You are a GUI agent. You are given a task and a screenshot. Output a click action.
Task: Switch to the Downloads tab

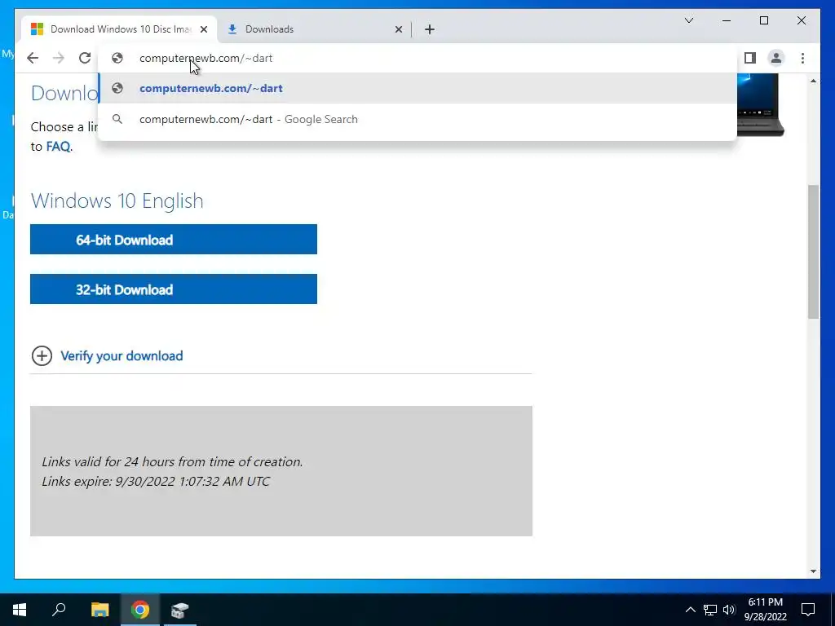(x=314, y=29)
